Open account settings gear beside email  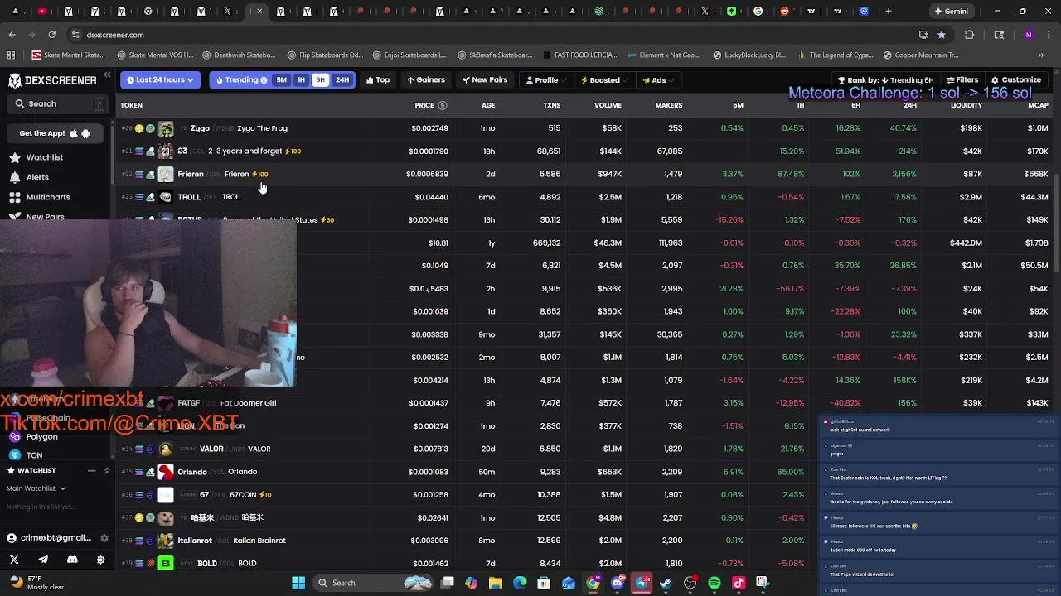[104, 538]
